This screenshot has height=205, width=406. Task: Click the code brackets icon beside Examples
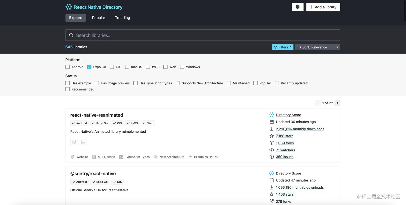coord(190,157)
